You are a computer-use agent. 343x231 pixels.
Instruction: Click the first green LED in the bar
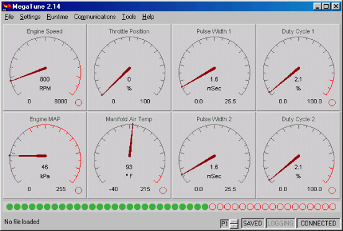(x=9, y=207)
